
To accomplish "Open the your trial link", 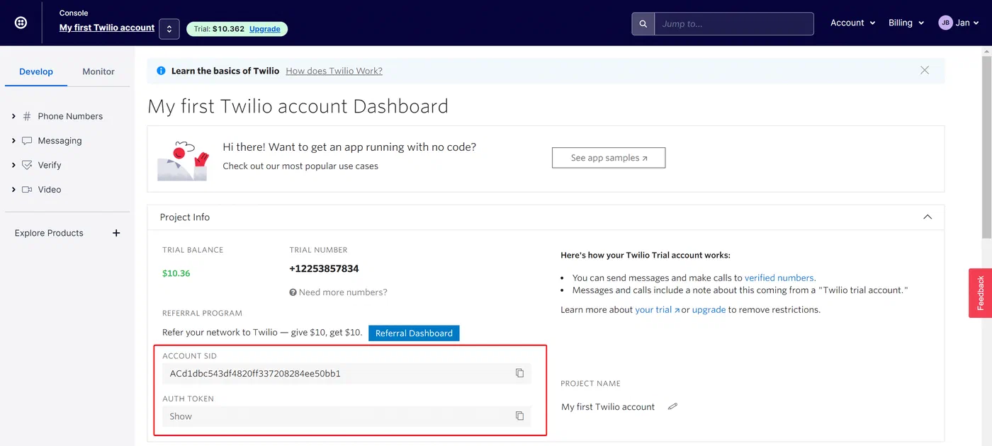I will [x=657, y=309].
